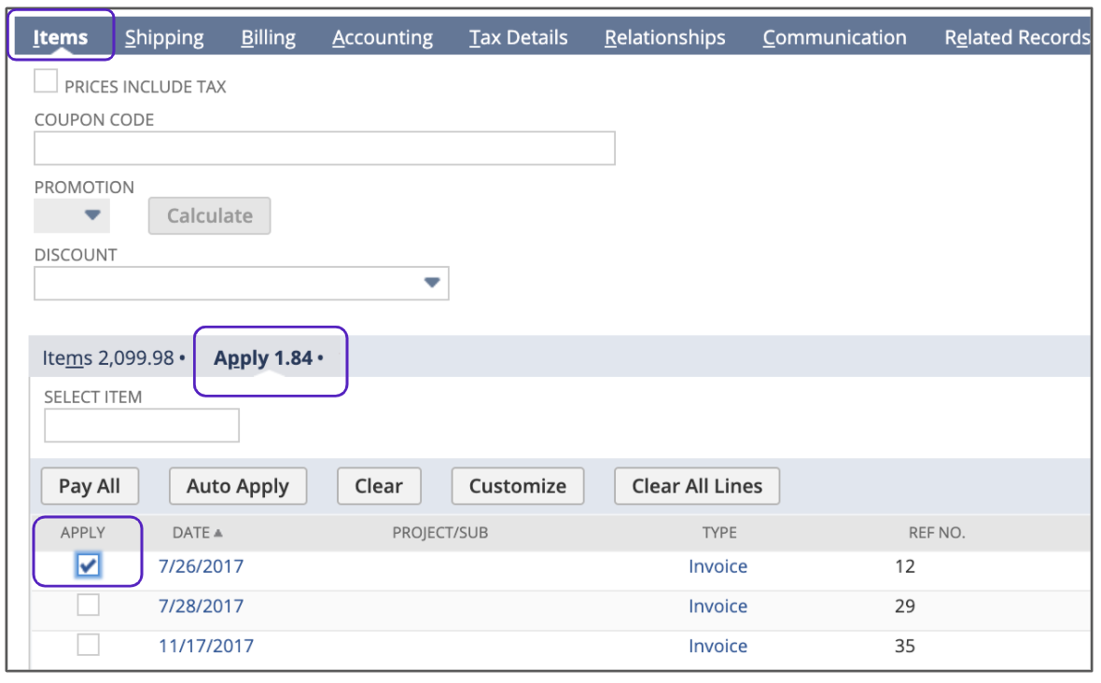Open the 7/28/2017 date link
1101x683 pixels.
(x=201, y=606)
